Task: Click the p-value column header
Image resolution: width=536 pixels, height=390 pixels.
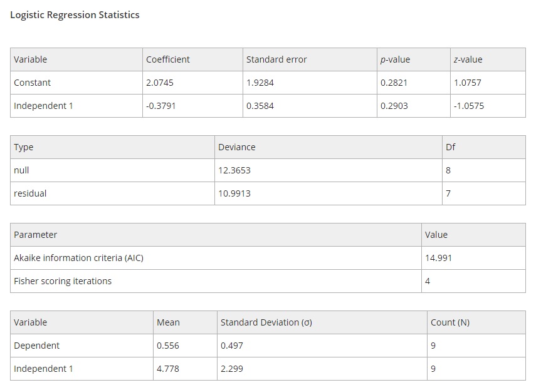Action: 394,59
